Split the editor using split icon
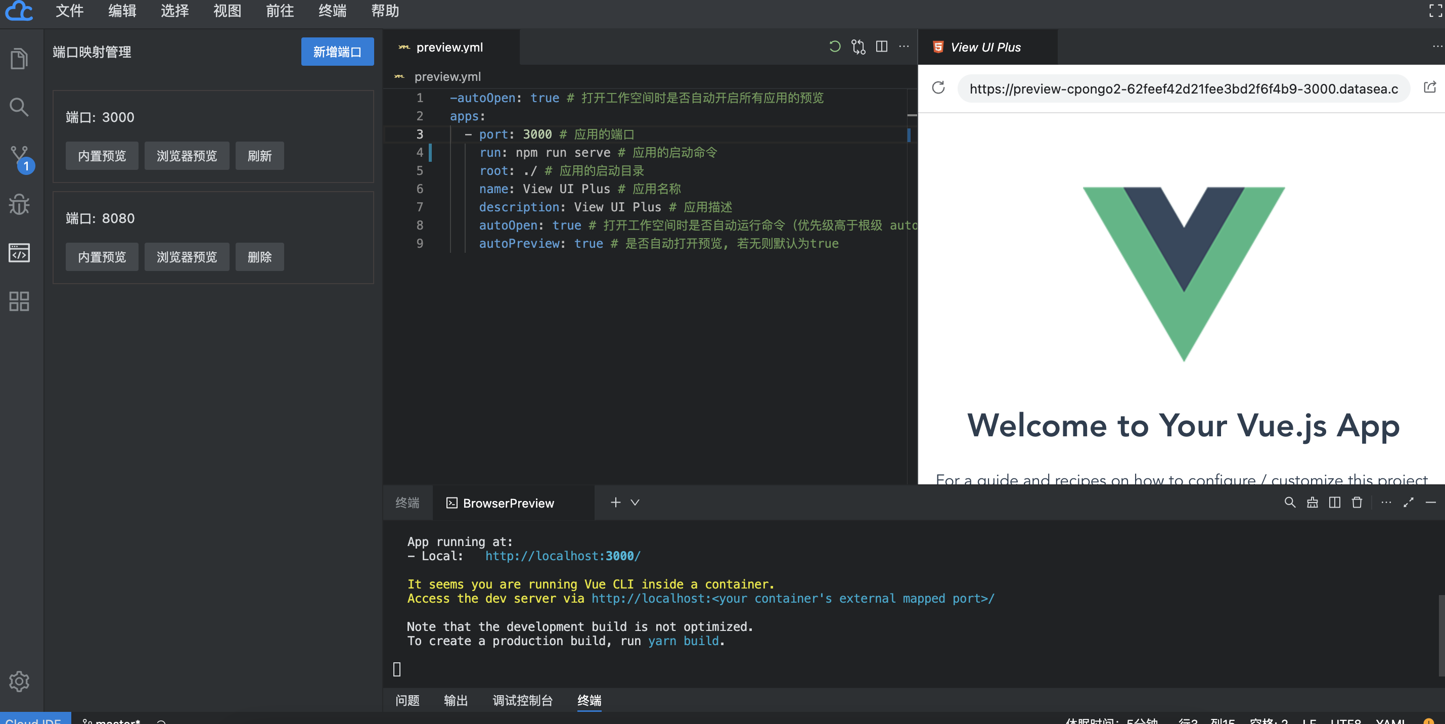 [882, 47]
